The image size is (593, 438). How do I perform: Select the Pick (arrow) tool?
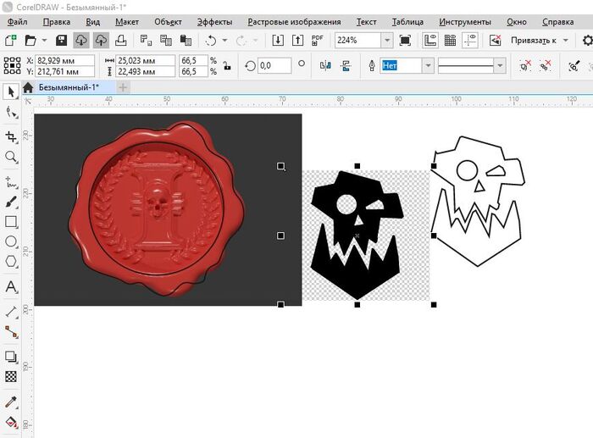click(x=11, y=91)
